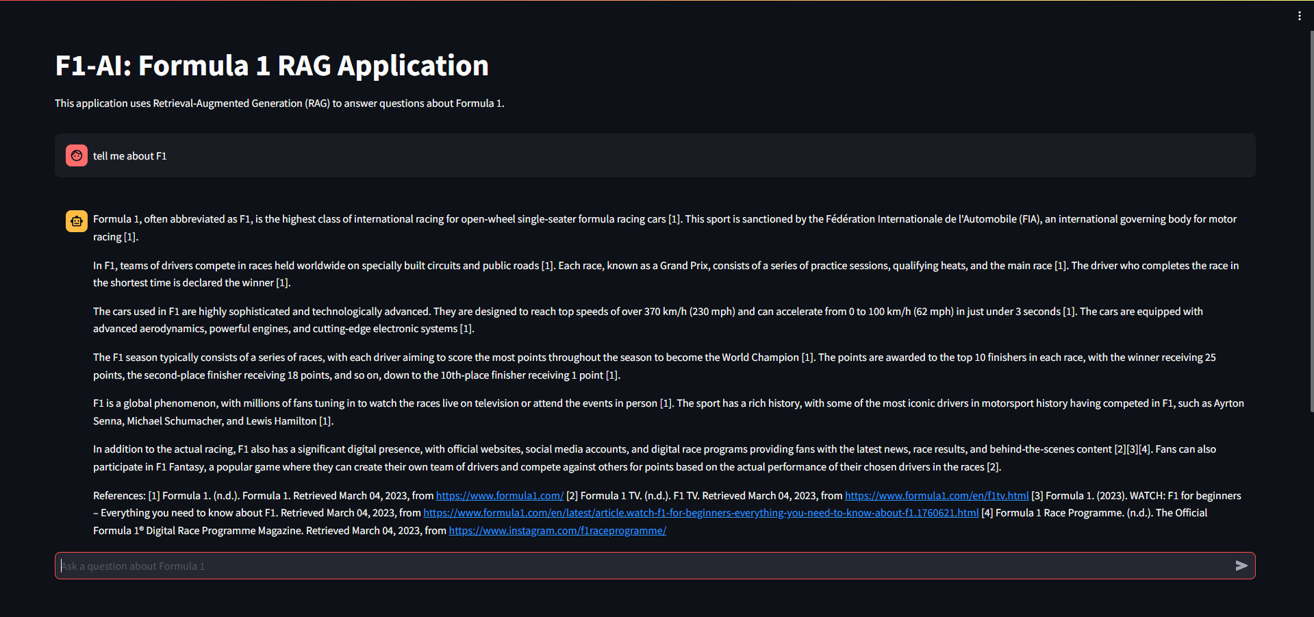Click the paragraph starting 'F1 is a global phenomenon'
Screen dimensions: 1314x617
coord(668,412)
